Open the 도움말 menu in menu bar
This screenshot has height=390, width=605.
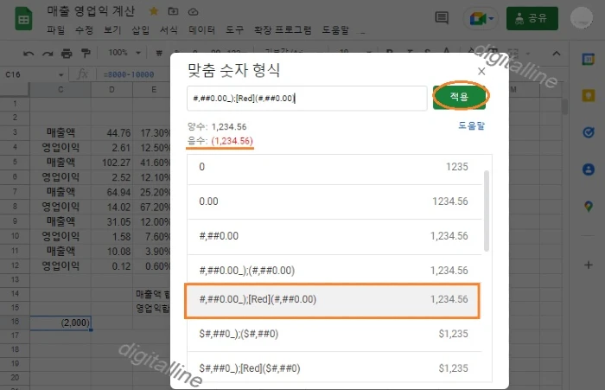click(x=335, y=29)
